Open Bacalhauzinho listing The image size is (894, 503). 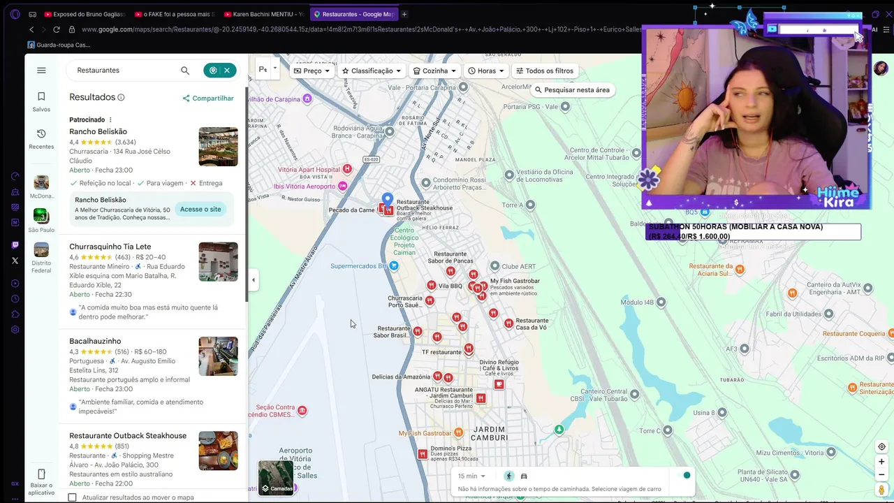[x=95, y=341]
